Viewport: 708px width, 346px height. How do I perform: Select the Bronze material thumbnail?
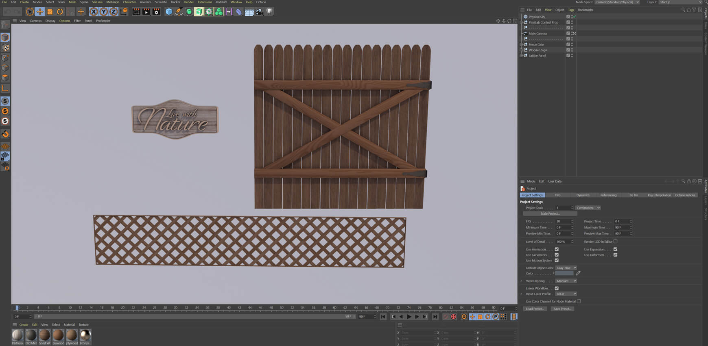(x=85, y=335)
